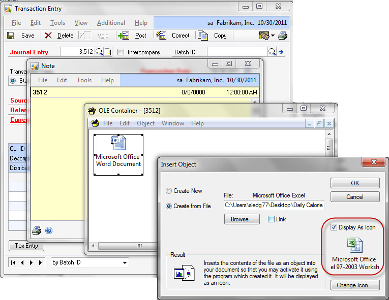Open View menu in Transaction Entry
This screenshot has height=300, width=389.
(81, 23)
